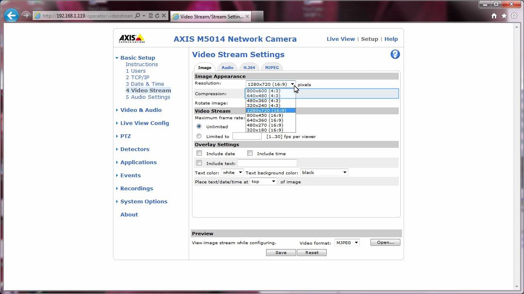524x294 pixels.
Task: Click the search magnifier in address bar
Action: click(x=138, y=16)
